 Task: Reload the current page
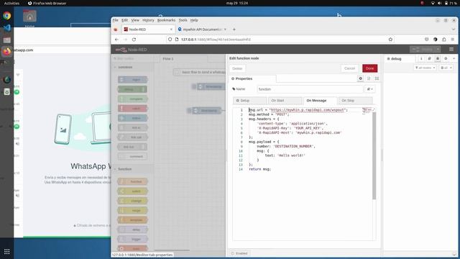pos(134,40)
